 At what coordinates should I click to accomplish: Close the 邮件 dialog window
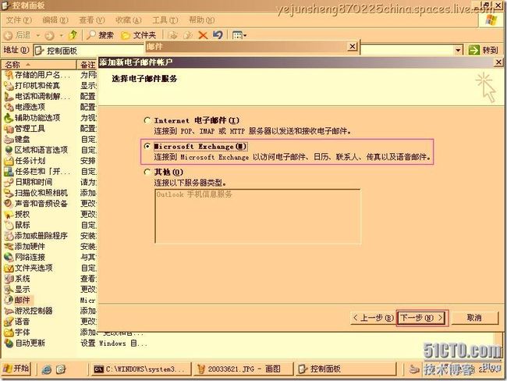coord(352,47)
